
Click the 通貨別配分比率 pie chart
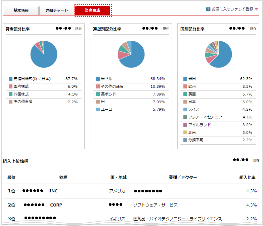tap(131, 54)
